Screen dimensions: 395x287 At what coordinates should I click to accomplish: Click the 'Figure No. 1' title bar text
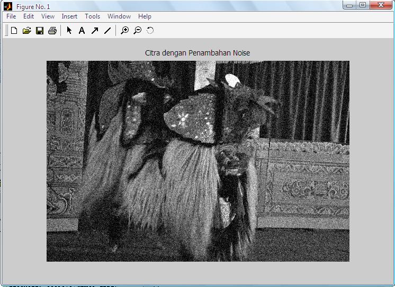(x=33, y=6)
